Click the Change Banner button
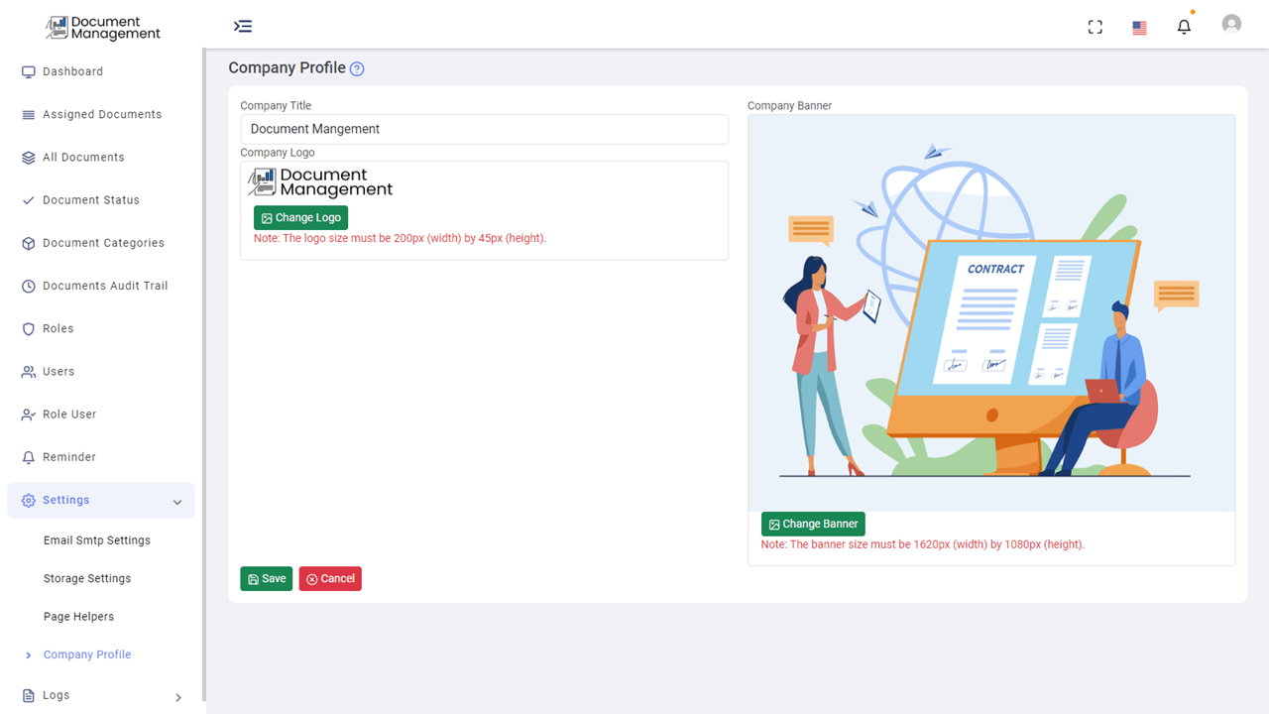The height and width of the screenshot is (714, 1269). [813, 524]
